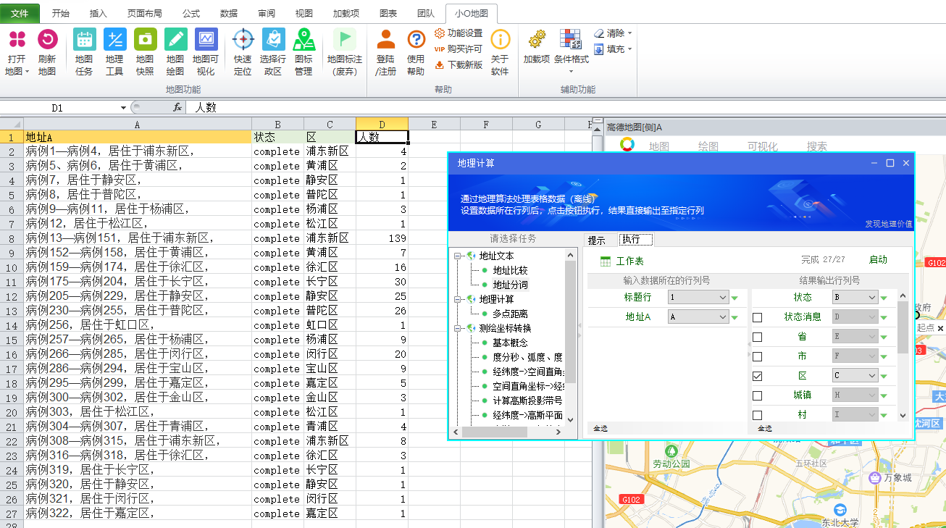Switch to the 开始 ribbon tab

pos(61,13)
